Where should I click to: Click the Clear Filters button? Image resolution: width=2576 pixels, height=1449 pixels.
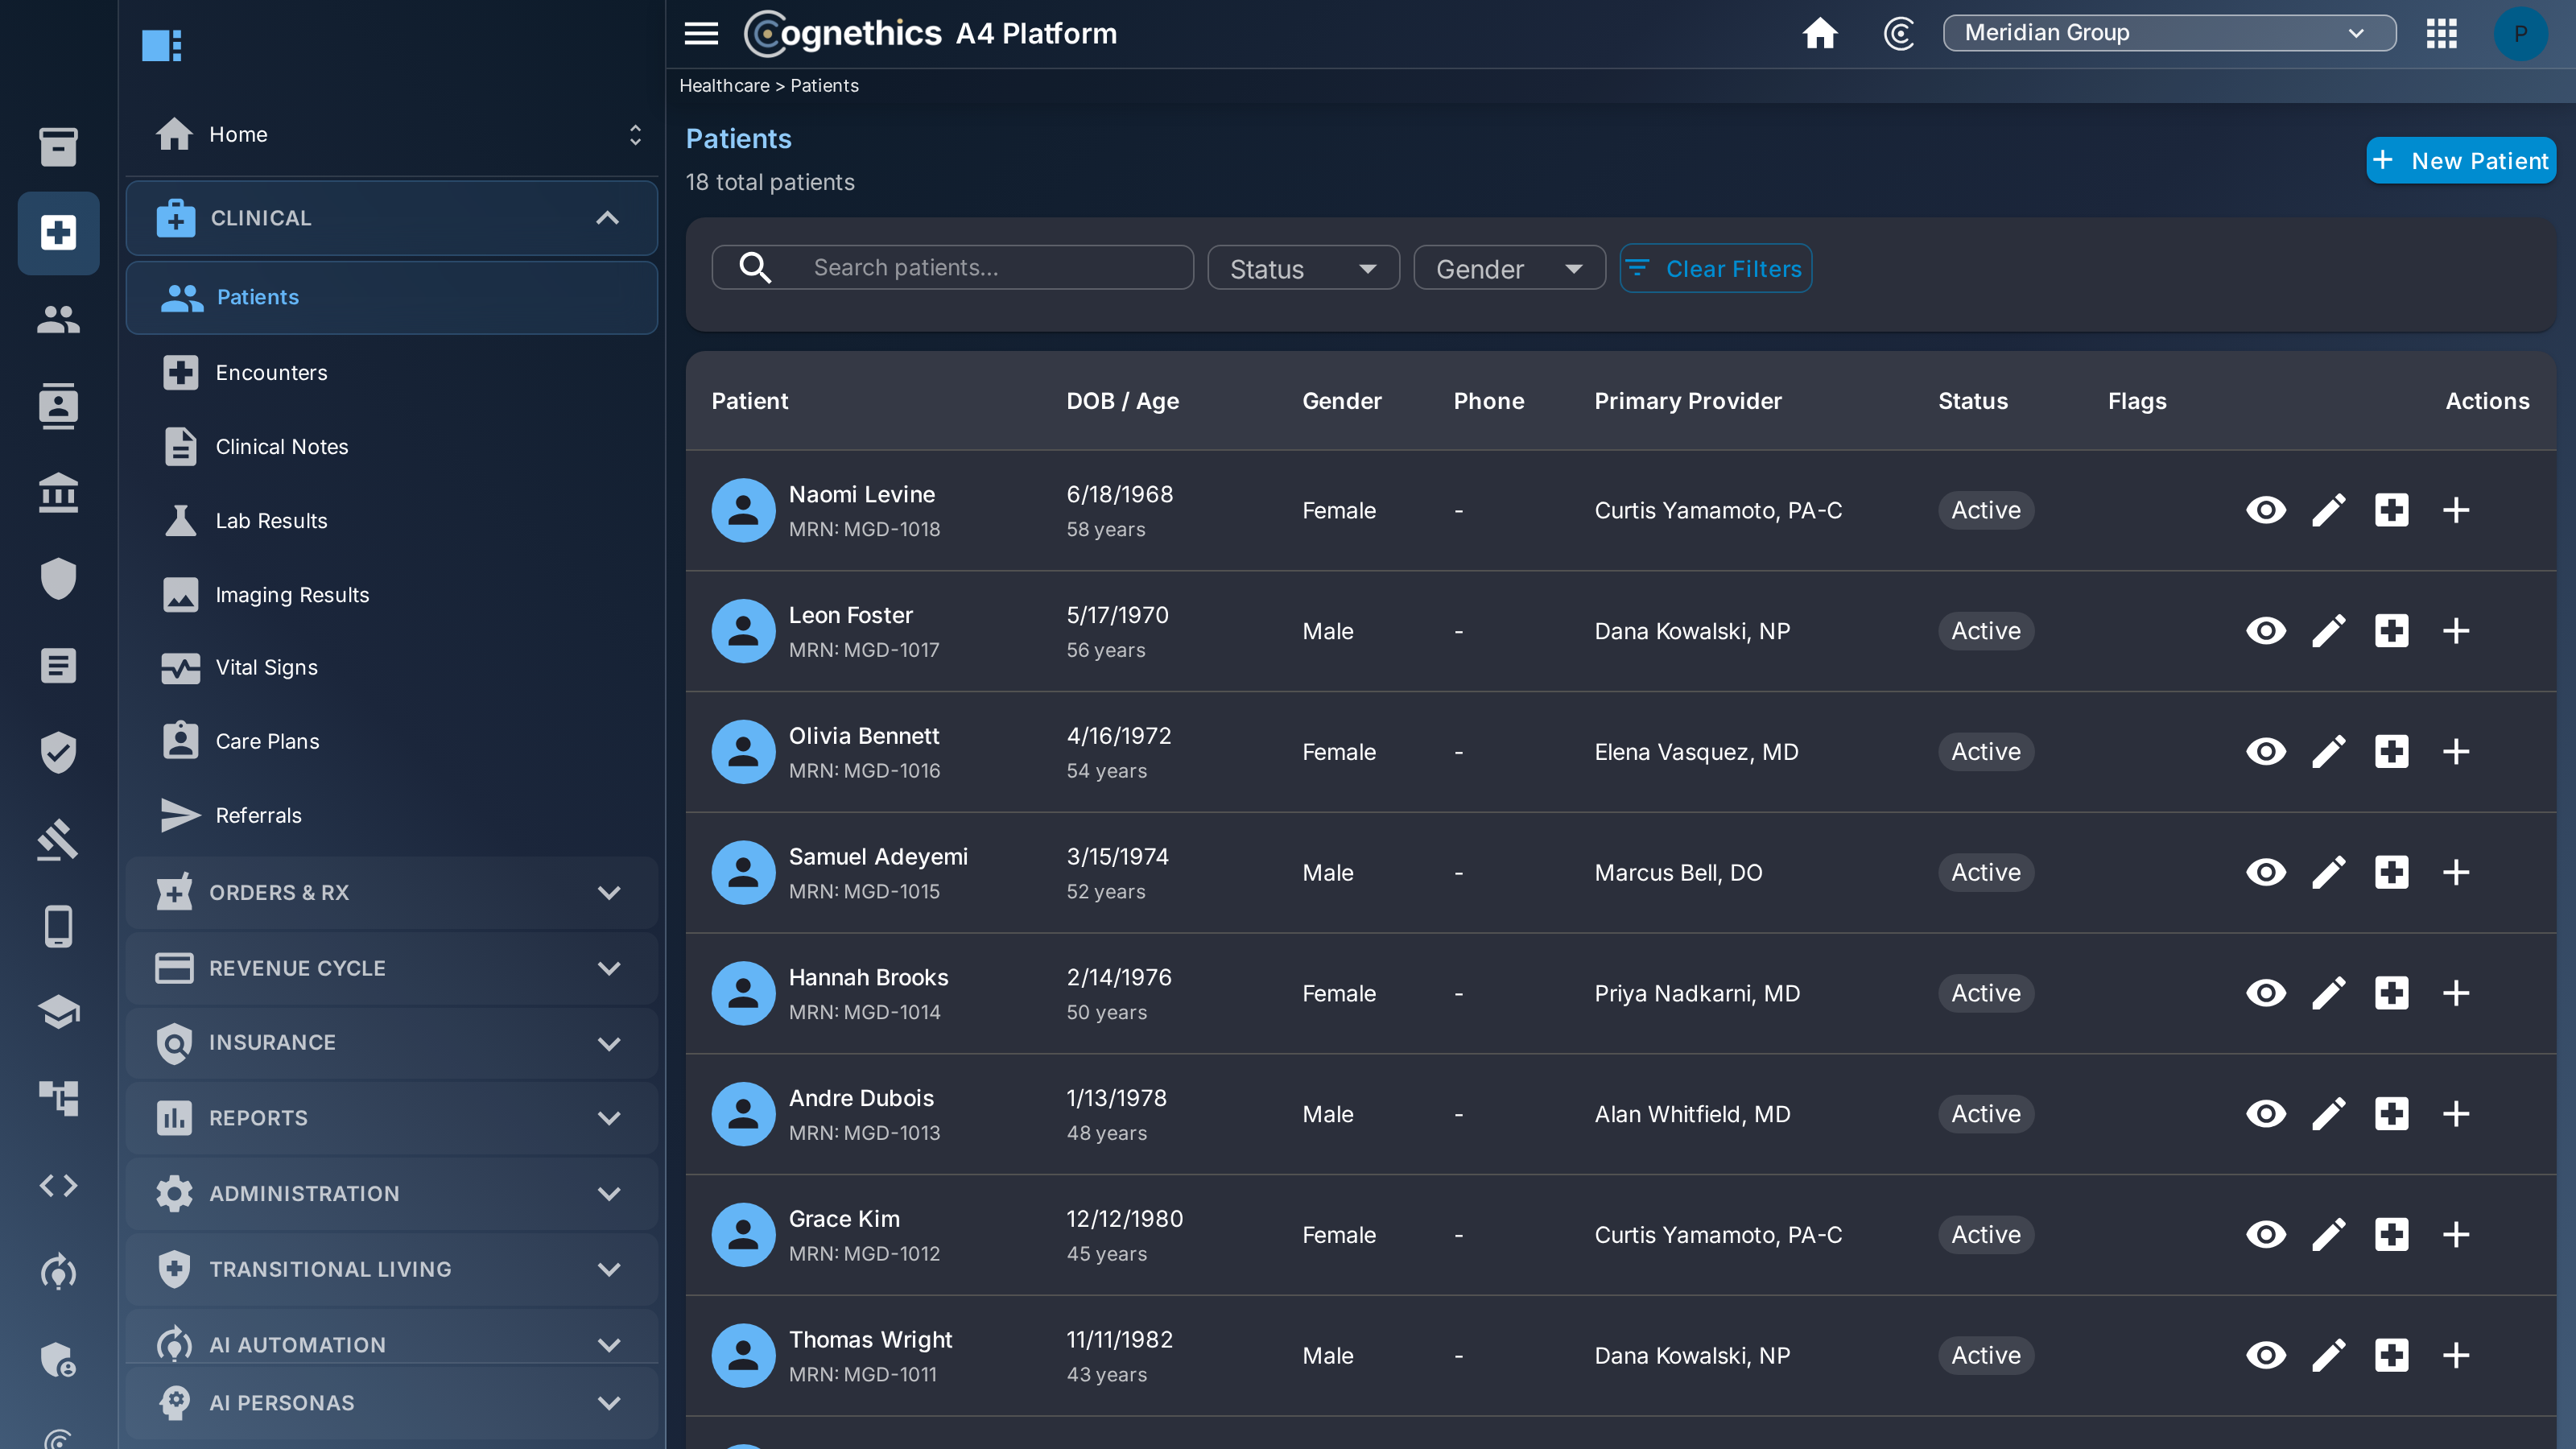coord(1715,268)
